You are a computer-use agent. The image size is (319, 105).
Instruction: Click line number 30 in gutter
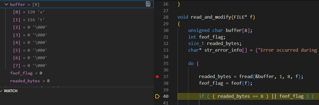coord(166,30)
